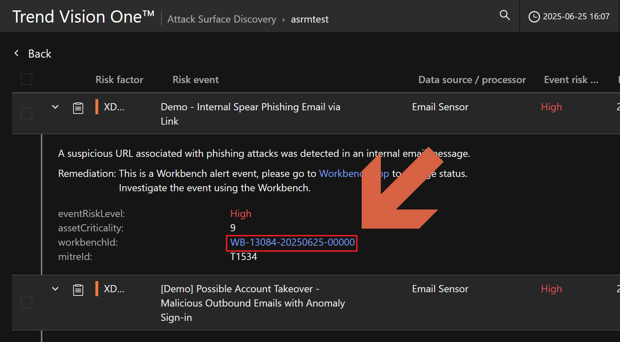Image resolution: width=620 pixels, height=342 pixels.
Task: Collapse the Internal Spear Phishing event details
Action: (55, 107)
